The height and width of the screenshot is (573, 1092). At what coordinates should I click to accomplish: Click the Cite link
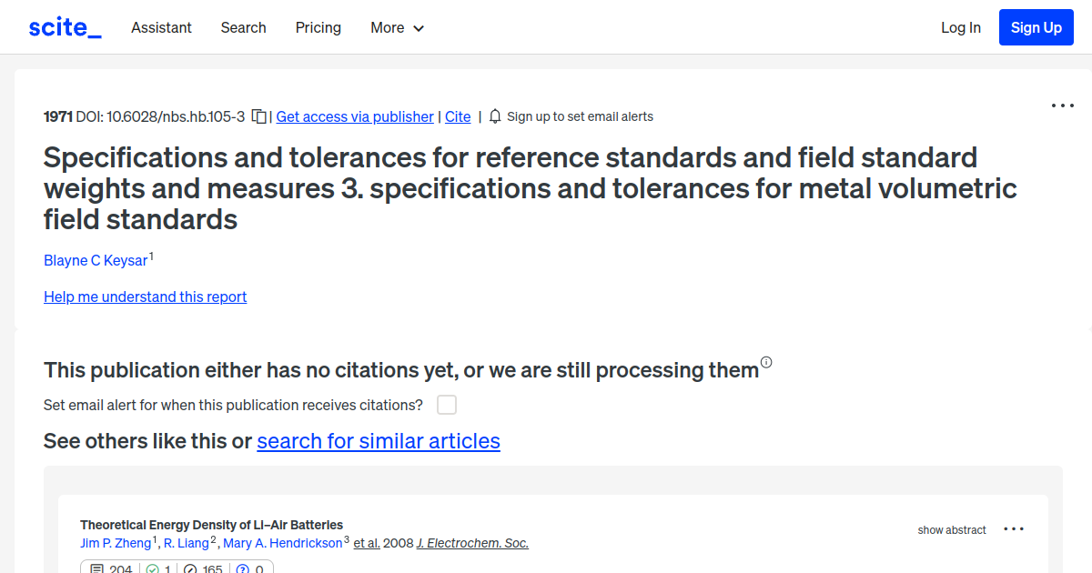(458, 116)
